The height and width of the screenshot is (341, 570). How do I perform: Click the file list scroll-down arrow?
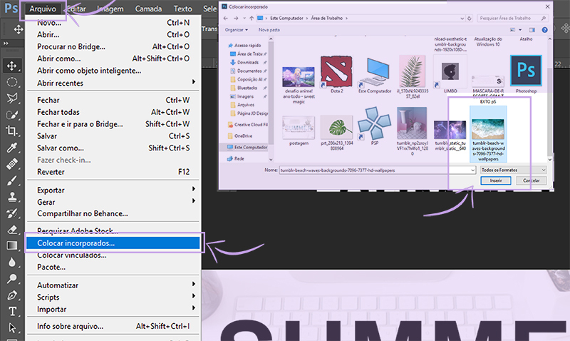point(549,159)
